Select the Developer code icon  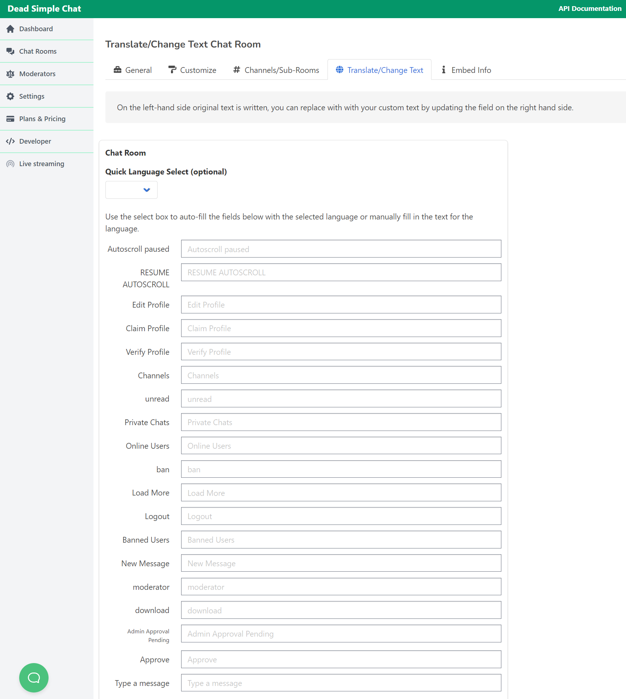tap(10, 141)
